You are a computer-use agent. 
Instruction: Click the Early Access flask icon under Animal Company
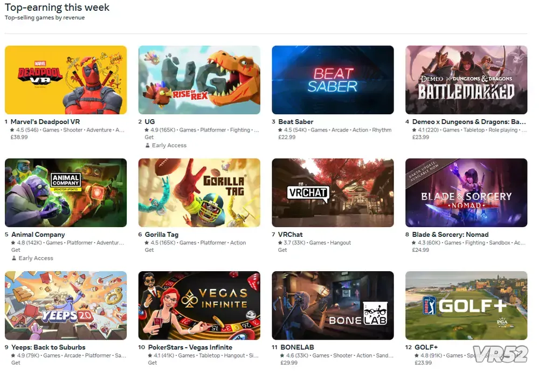point(14,258)
